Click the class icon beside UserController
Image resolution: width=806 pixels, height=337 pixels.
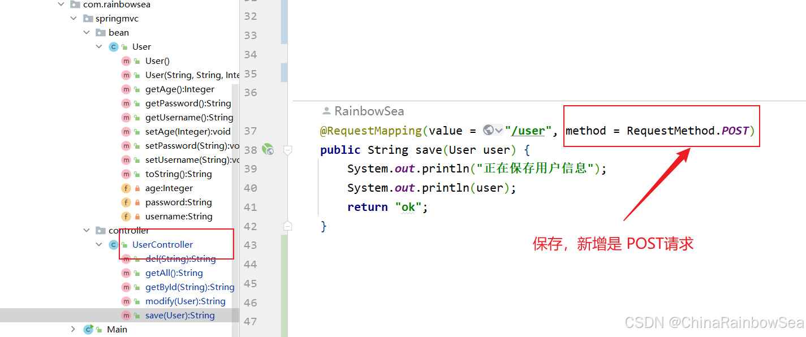113,245
